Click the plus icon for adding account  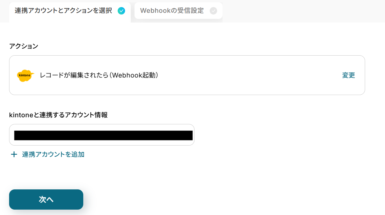[14, 154]
